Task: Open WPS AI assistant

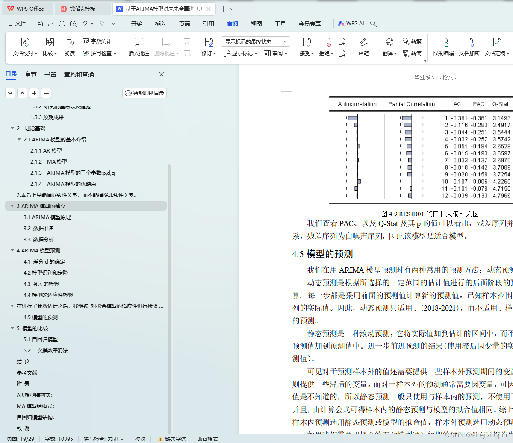Action: pyautogui.click(x=351, y=23)
